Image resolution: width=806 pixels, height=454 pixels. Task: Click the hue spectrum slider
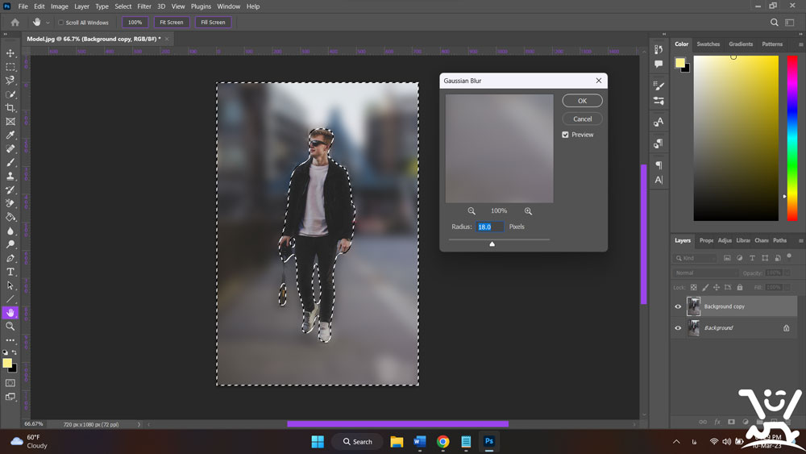pos(792,139)
